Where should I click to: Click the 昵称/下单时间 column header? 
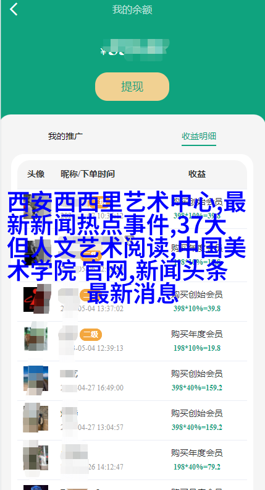pyautogui.click(x=88, y=174)
